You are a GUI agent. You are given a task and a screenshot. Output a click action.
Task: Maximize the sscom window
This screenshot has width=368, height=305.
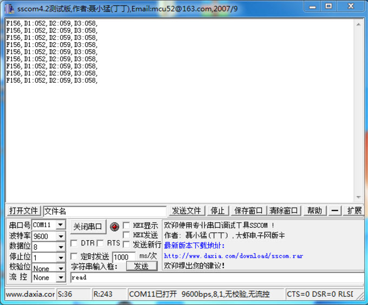(328, 6)
